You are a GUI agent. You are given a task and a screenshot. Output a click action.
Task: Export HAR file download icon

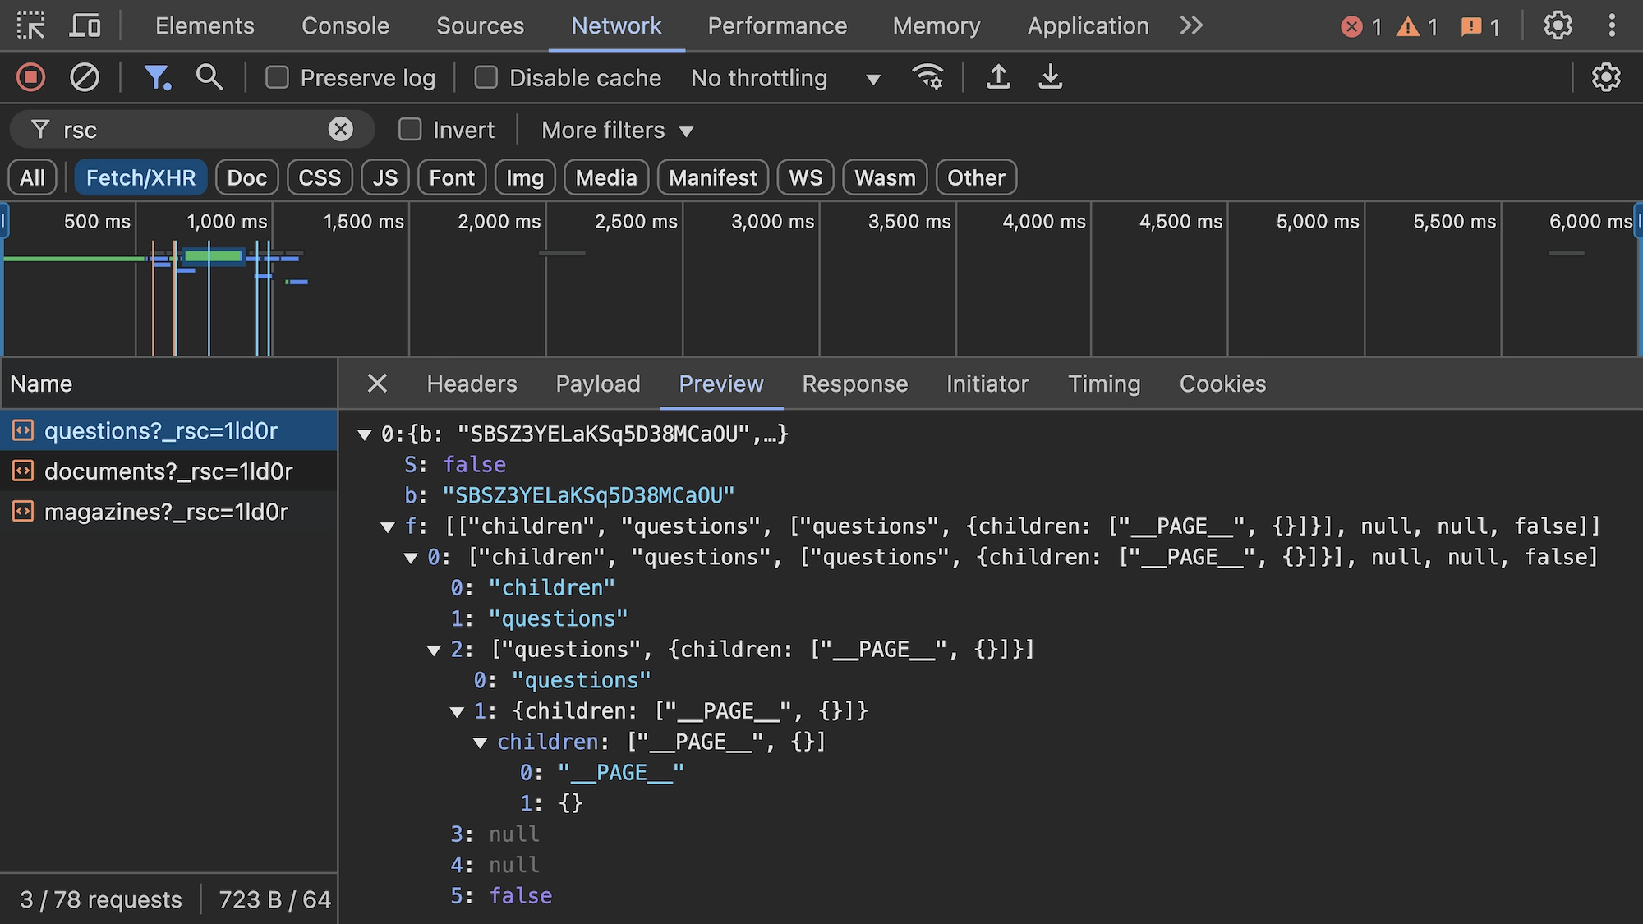pos(1050,77)
